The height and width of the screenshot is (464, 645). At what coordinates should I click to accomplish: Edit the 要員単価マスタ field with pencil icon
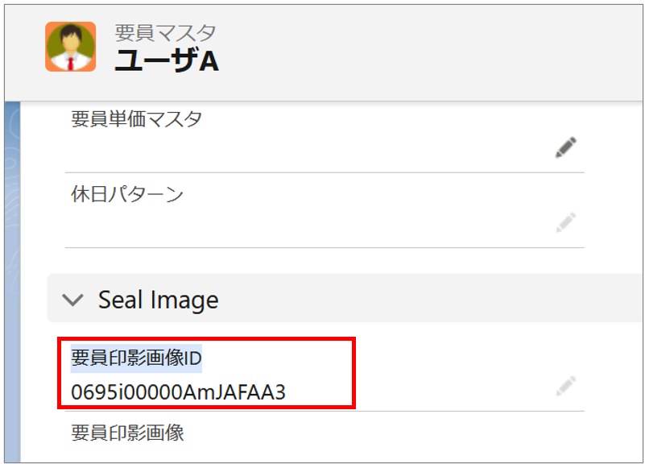[x=566, y=147]
